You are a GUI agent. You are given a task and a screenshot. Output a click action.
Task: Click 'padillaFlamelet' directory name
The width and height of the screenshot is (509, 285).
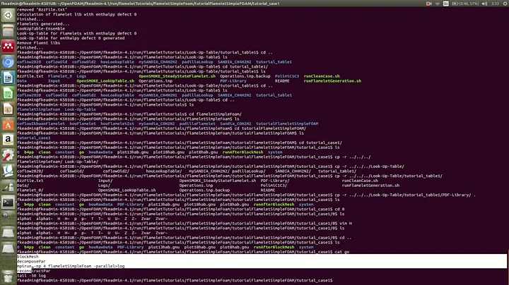pos(197,123)
